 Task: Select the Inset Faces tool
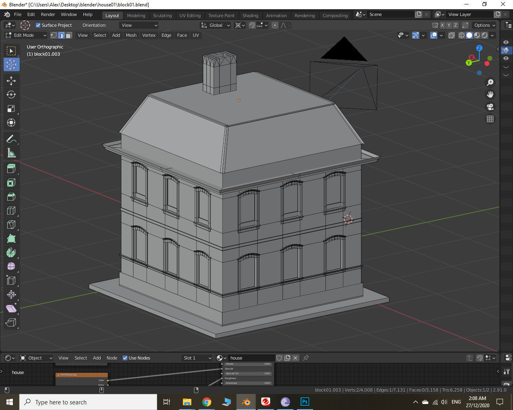(x=11, y=183)
